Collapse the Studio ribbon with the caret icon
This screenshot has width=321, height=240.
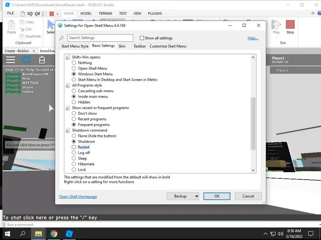point(313,13)
